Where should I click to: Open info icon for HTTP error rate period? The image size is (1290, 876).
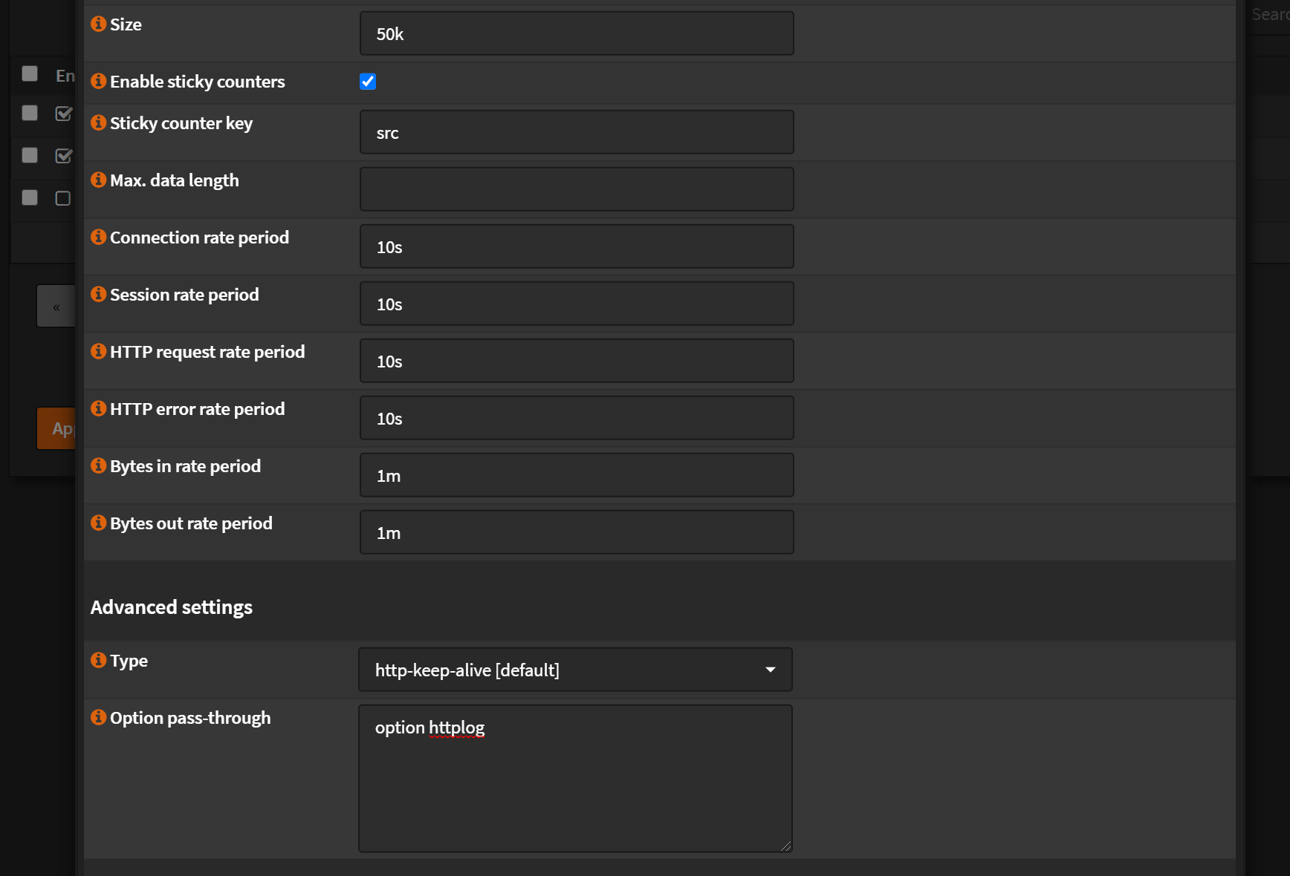click(98, 408)
